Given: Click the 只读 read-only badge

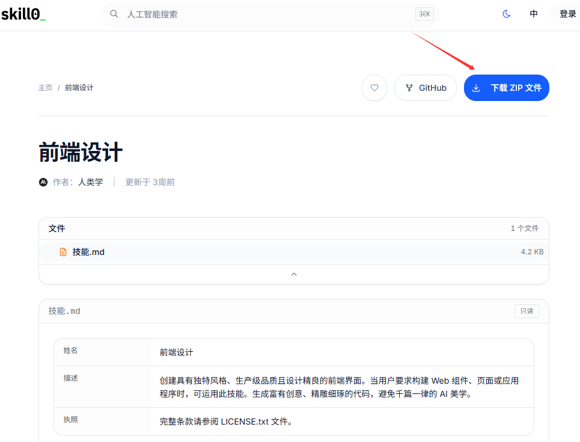Looking at the screenshot, I should coord(527,311).
